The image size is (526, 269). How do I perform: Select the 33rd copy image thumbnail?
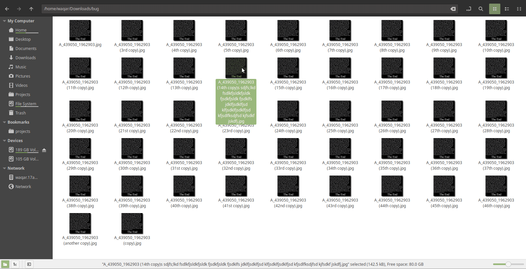pyautogui.click(x=288, y=148)
